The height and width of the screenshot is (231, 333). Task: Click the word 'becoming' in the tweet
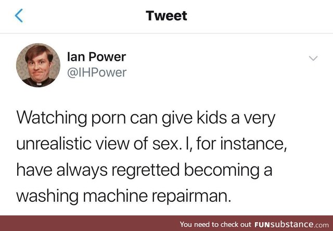click(x=222, y=171)
